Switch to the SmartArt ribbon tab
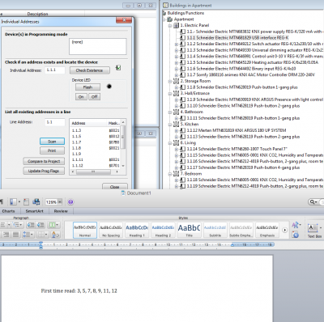The image size is (324, 322). (x=34, y=211)
